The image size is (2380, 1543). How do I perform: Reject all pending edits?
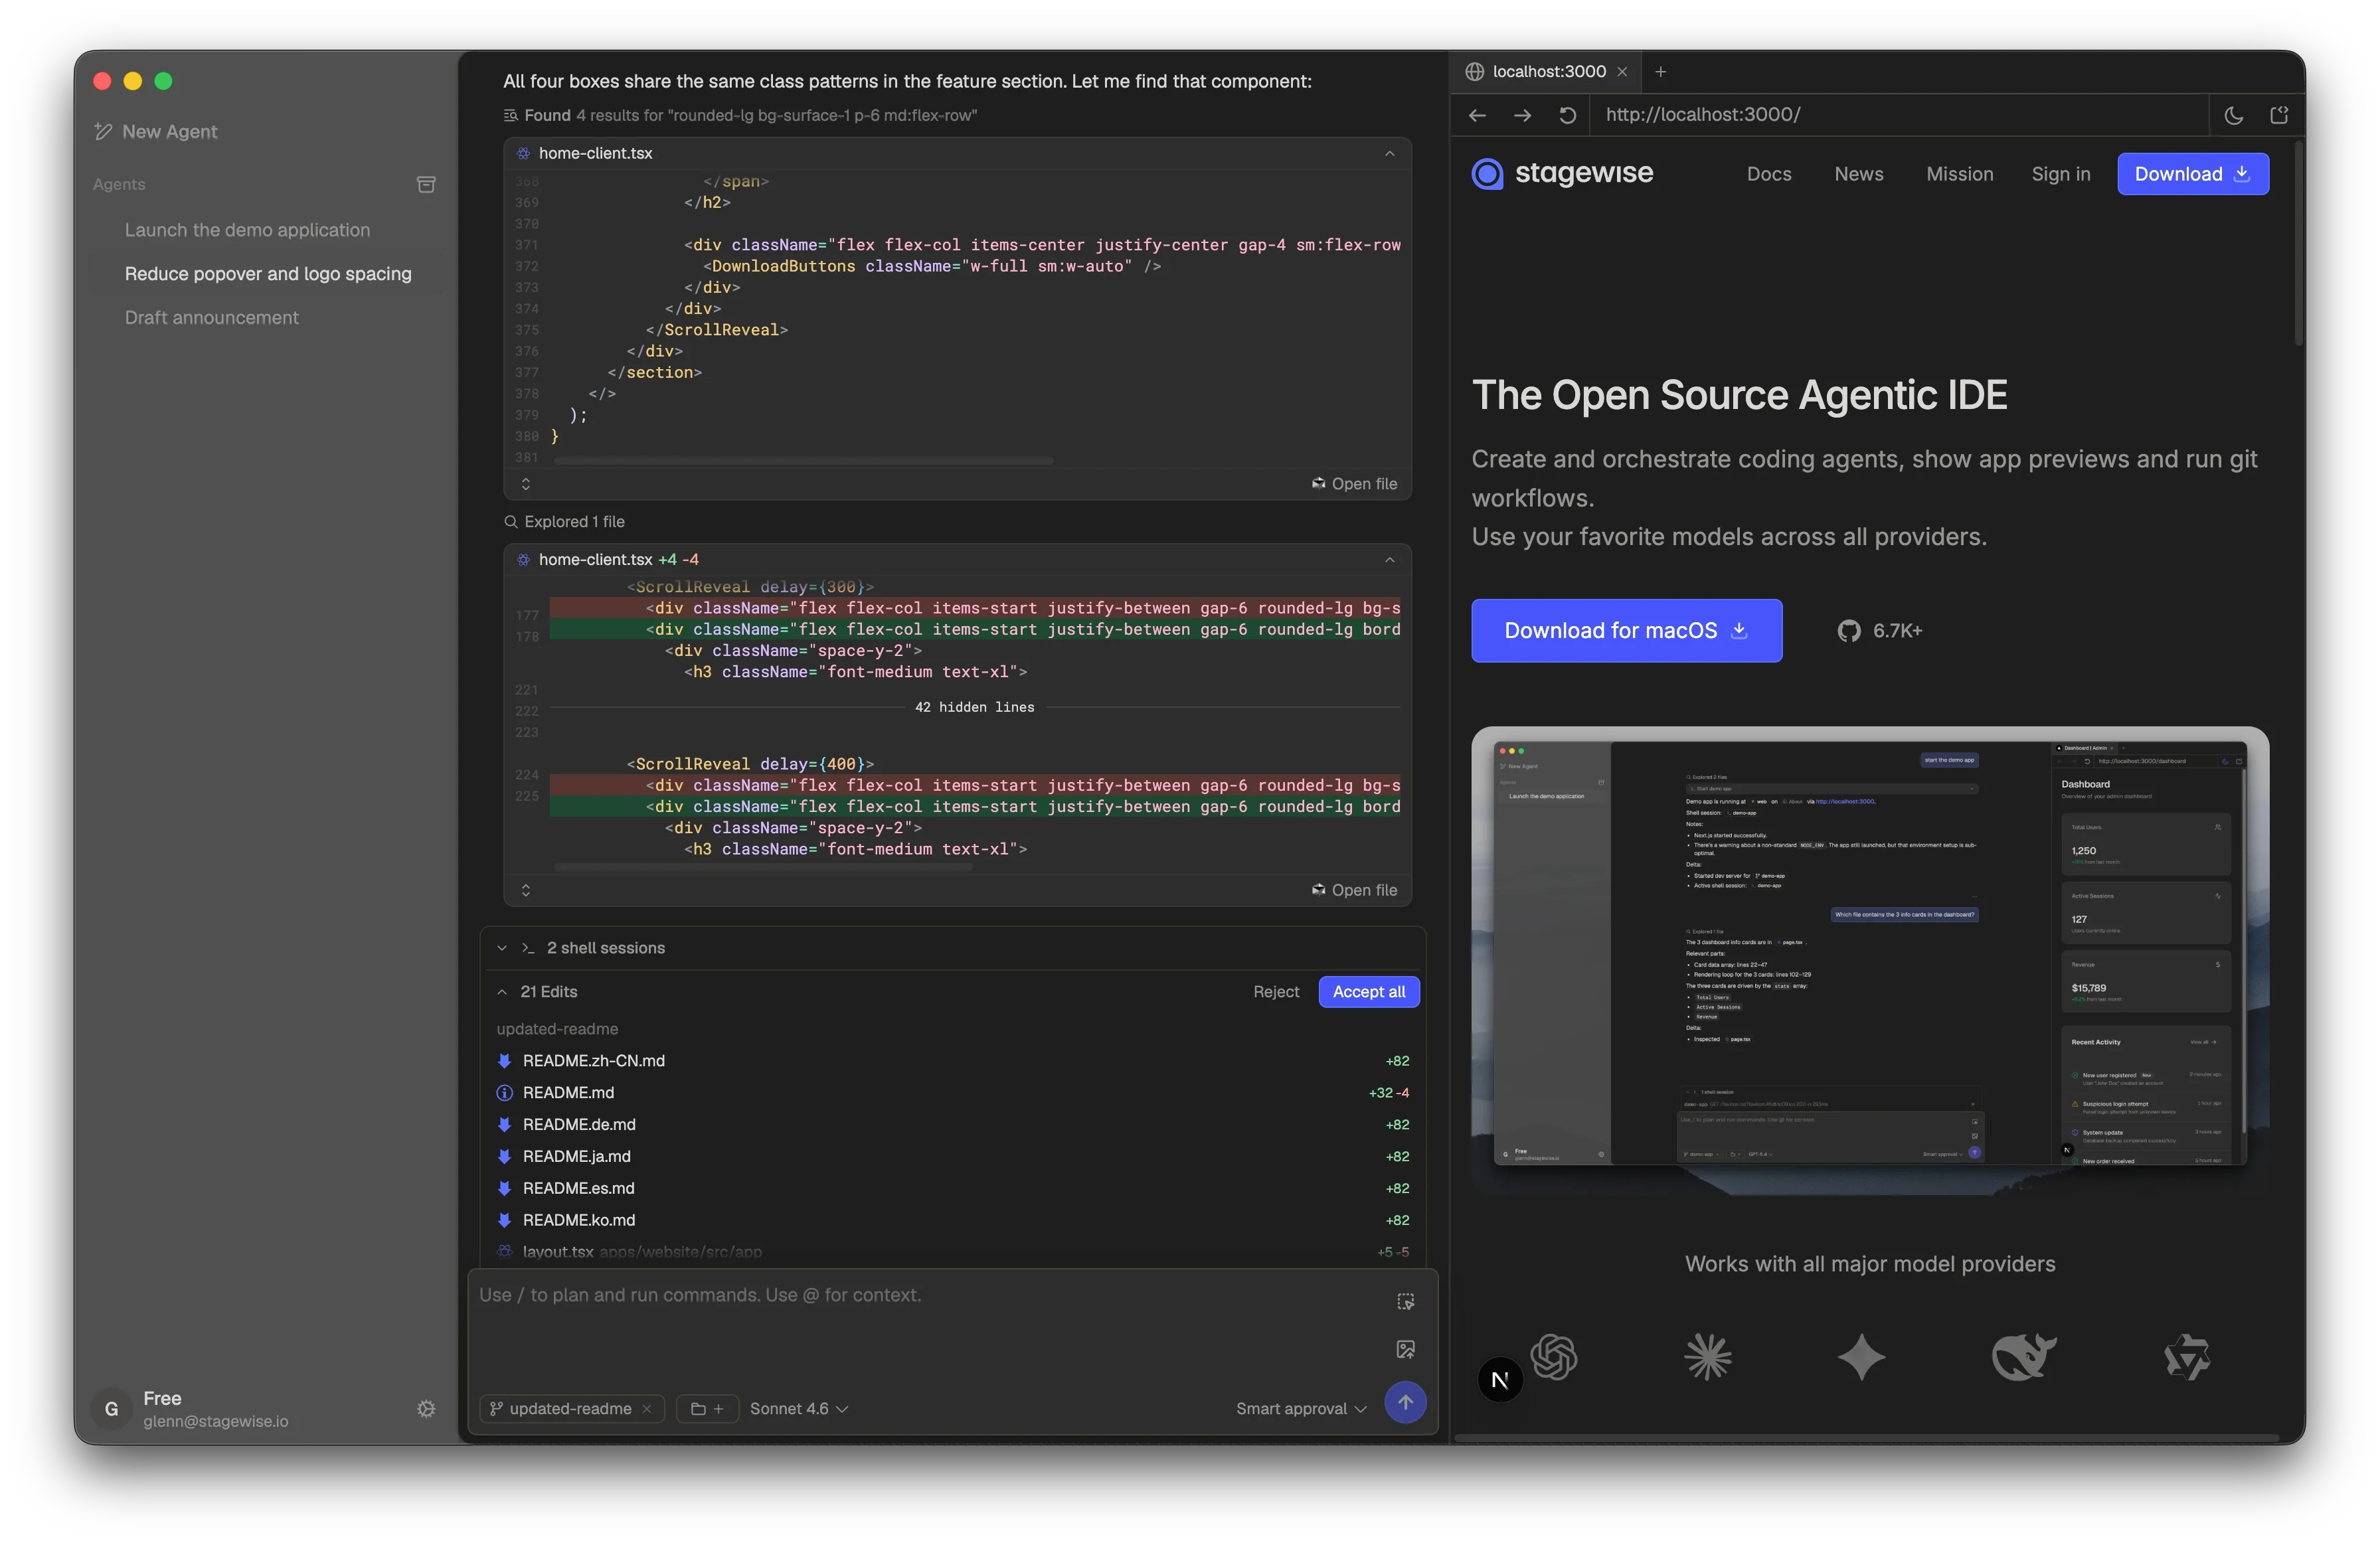tap(1276, 992)
